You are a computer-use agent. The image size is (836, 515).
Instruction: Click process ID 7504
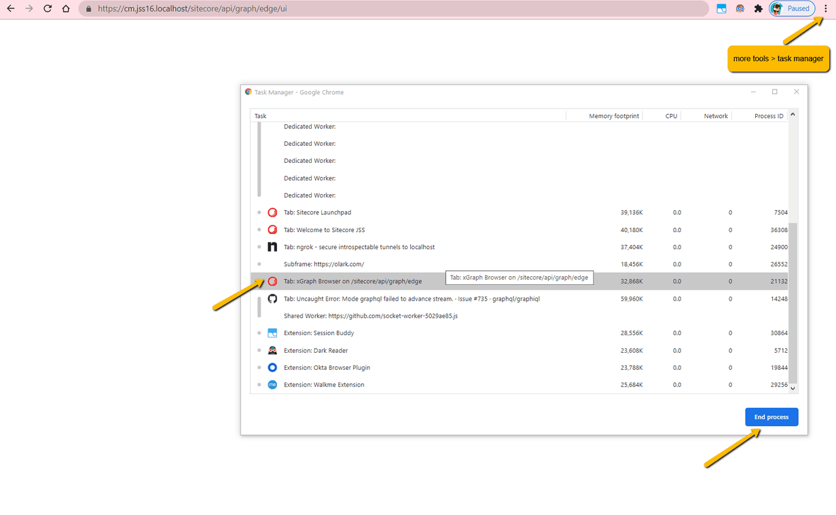pos(781,212)
